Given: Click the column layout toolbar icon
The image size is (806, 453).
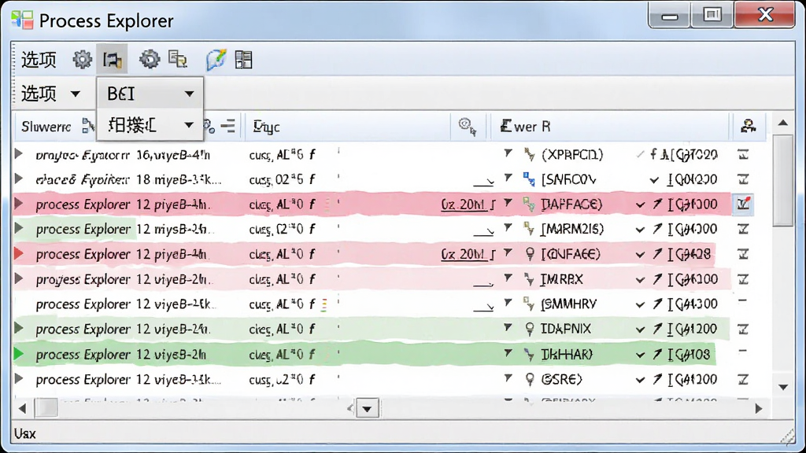Looking at the screenshot, I should click(244, 60).
